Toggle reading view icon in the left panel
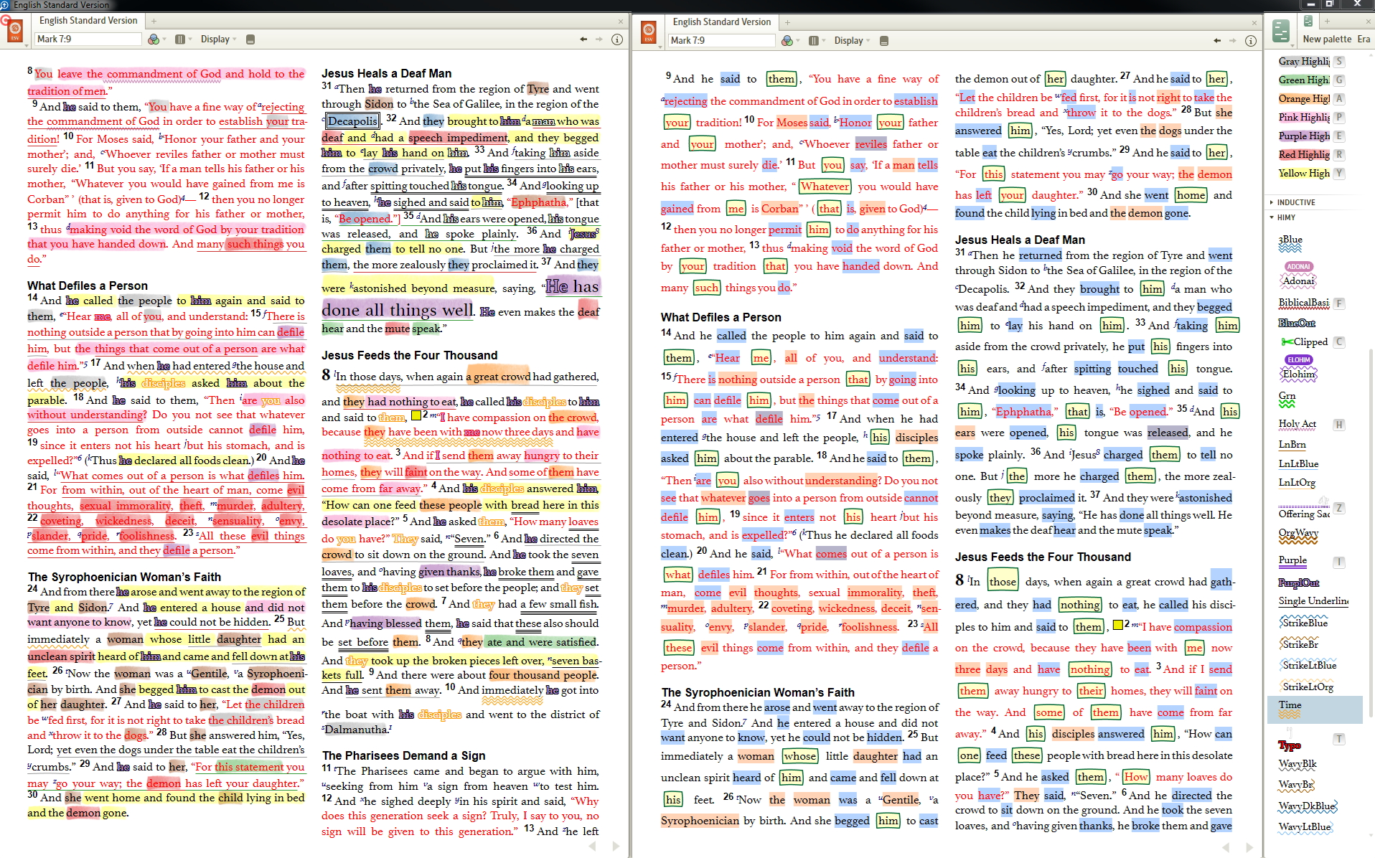 [250, 39]
